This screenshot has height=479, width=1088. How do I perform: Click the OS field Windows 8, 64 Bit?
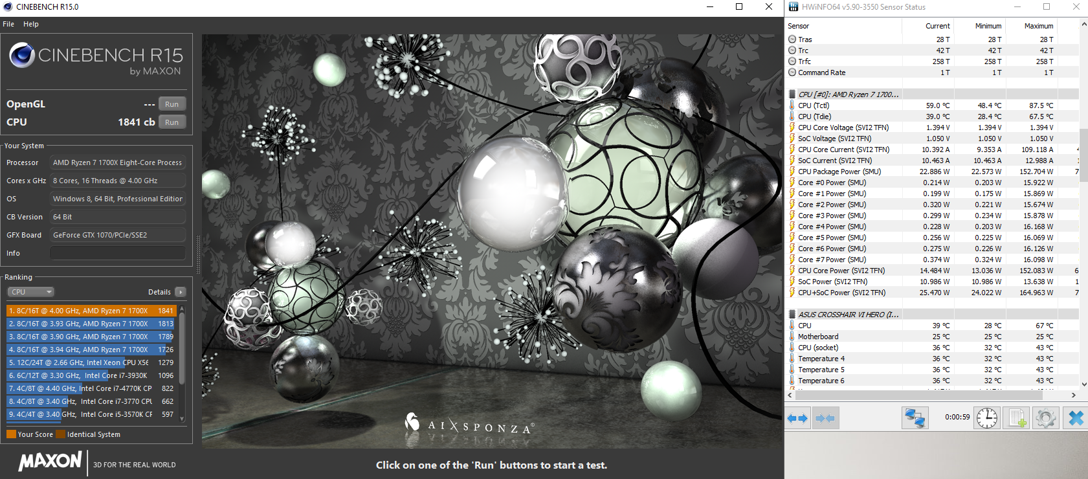[x=118, y=199]
